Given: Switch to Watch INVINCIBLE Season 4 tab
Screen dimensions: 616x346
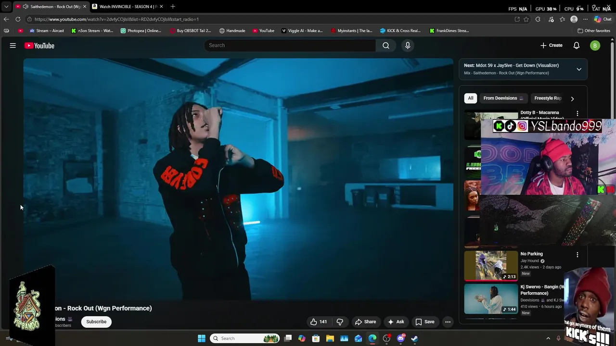Looking at the screenshot, I should pyautogui.click(x=128, y=6).
